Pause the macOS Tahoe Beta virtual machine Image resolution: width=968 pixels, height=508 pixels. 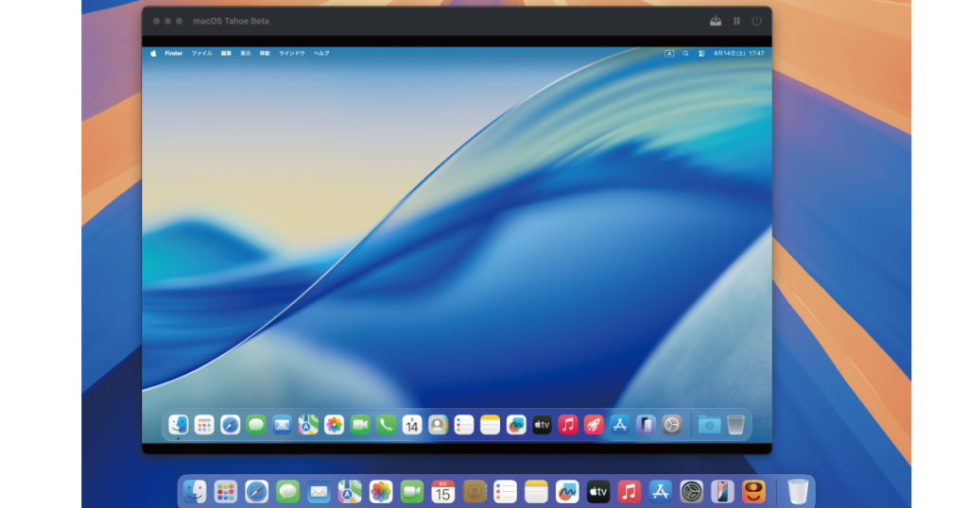click(x=736, y=21)
